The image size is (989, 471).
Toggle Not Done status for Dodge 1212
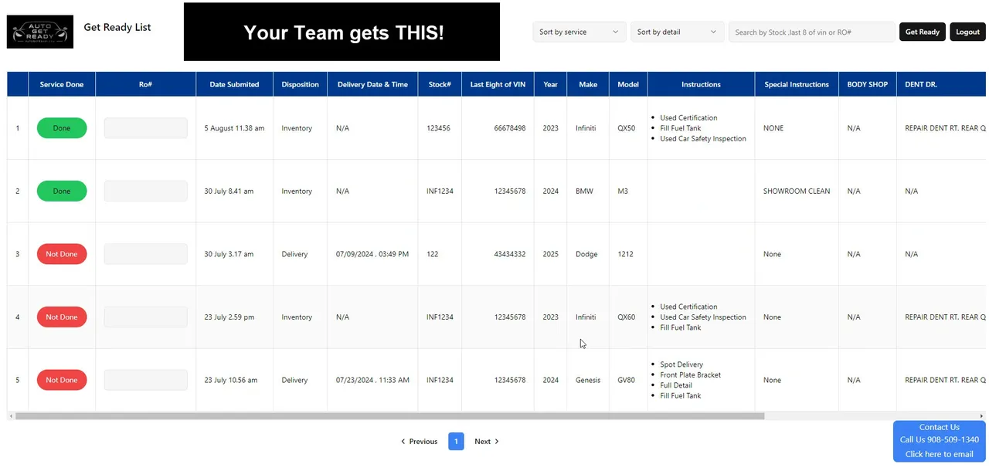[62, 254]
